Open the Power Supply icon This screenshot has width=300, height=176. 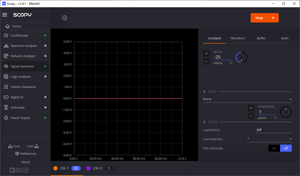6,118
